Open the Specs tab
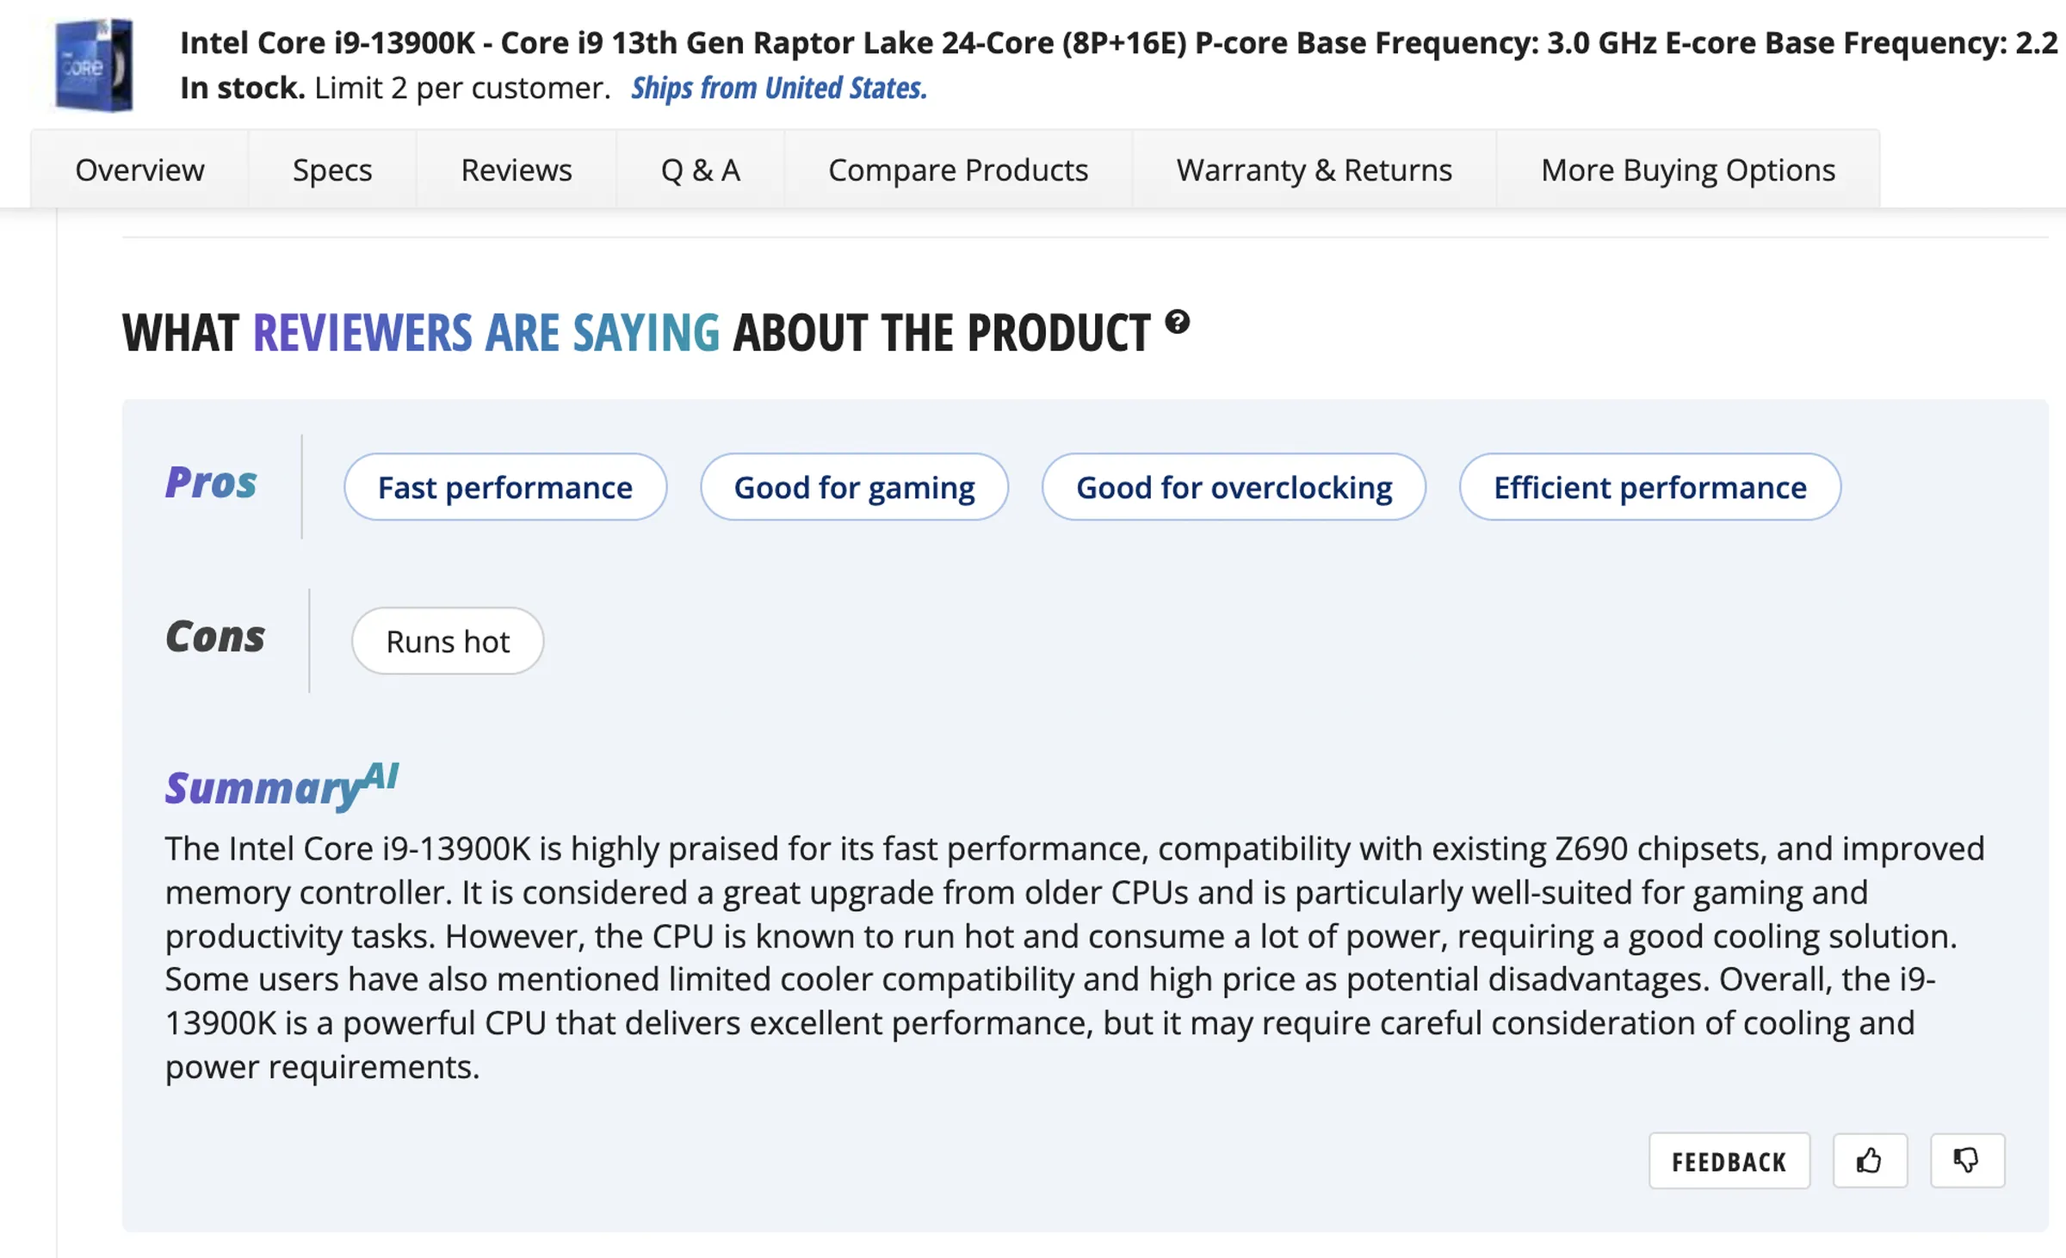 coord(332,170)
